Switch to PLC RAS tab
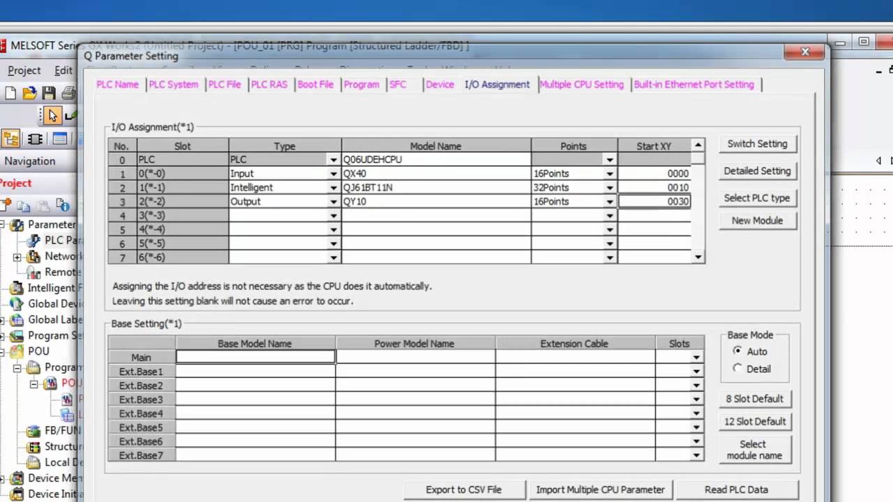This screenshot has width=893, height=502. click(269, 84)
